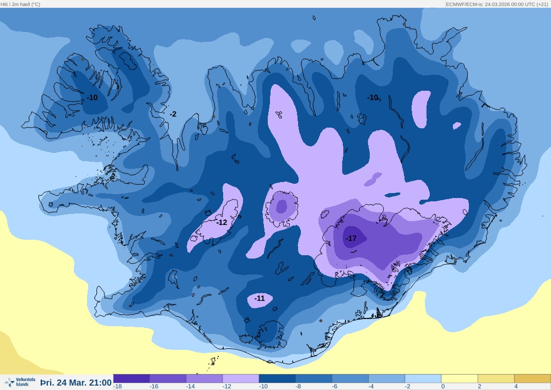The width and height of the screenshot is (551, 390).
Task: Click the '-2' legend scale label
Action: click(x=408, y=387)
